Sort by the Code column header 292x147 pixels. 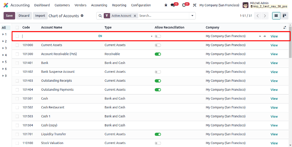click(26, 27)
